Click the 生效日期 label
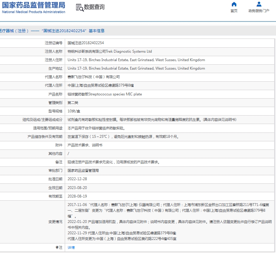The width and height of the screenshot is (276, 253). [55, 188]
